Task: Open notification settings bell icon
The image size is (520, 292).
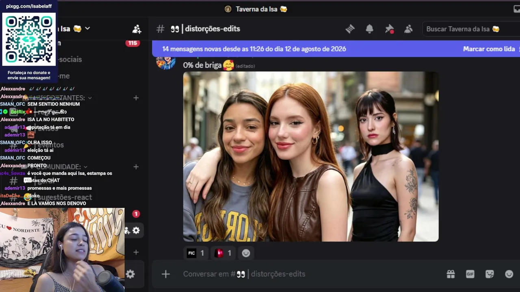Action: (369, 29)
